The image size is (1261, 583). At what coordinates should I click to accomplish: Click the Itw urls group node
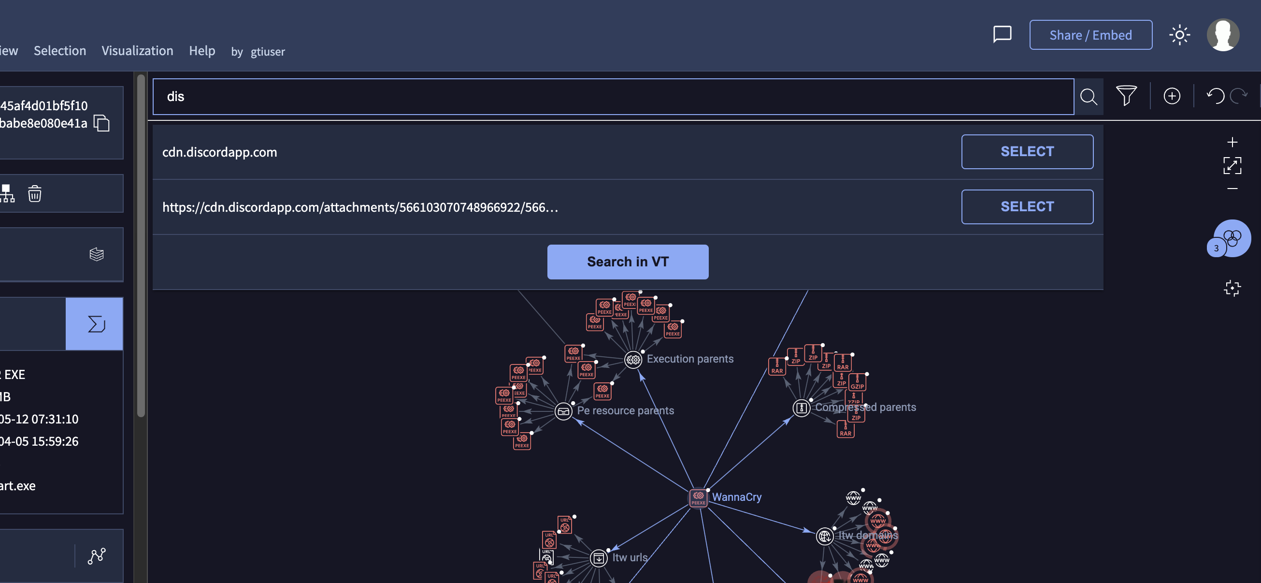point(598,558)
